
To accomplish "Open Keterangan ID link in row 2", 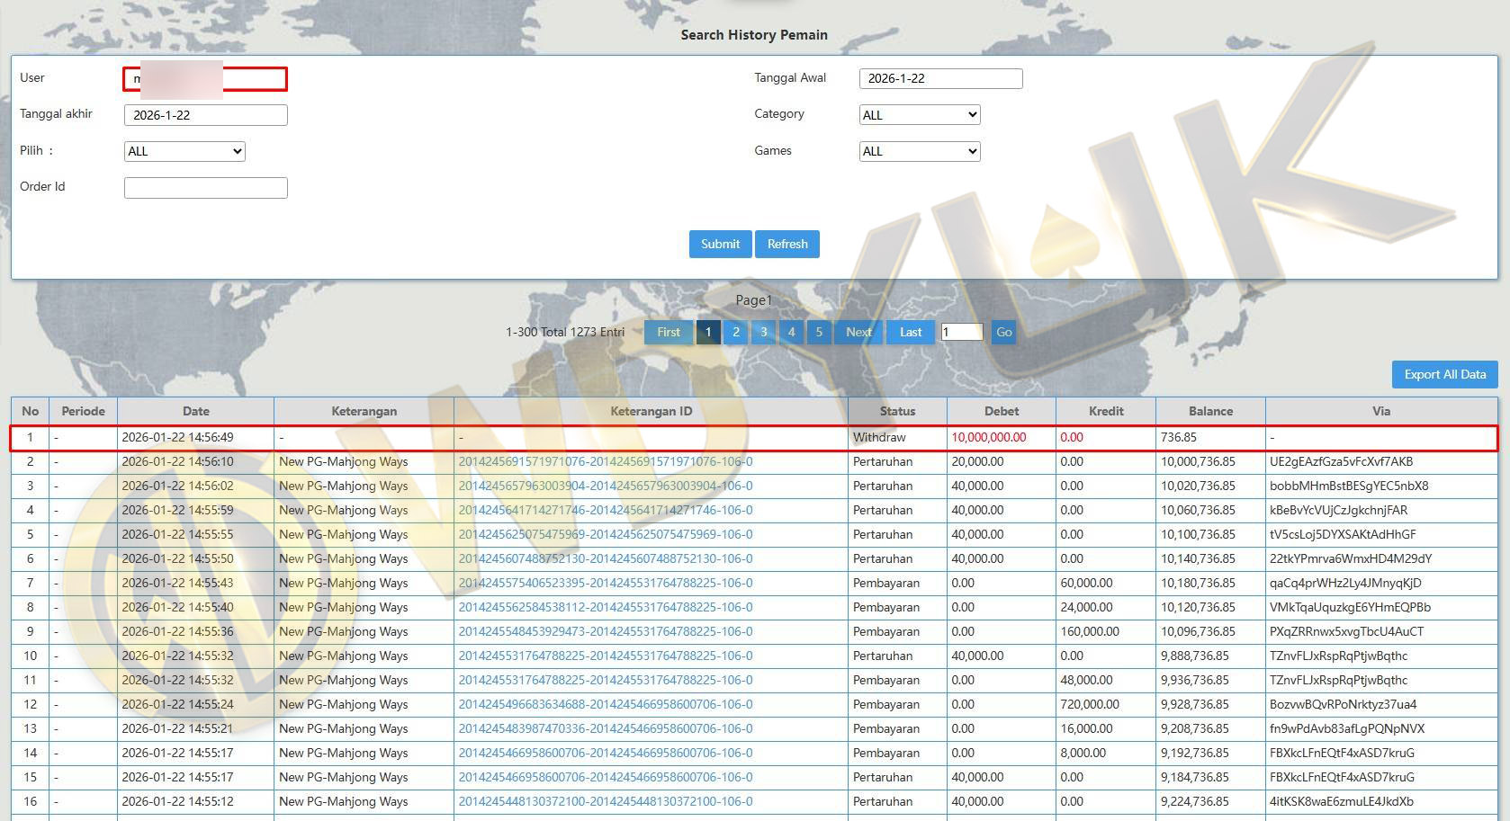I will coord(606,461).
